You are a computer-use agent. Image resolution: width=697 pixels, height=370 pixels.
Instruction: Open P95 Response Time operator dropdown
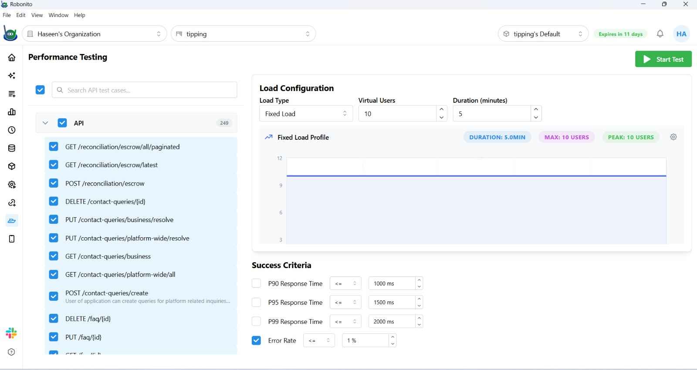[345, 302]
